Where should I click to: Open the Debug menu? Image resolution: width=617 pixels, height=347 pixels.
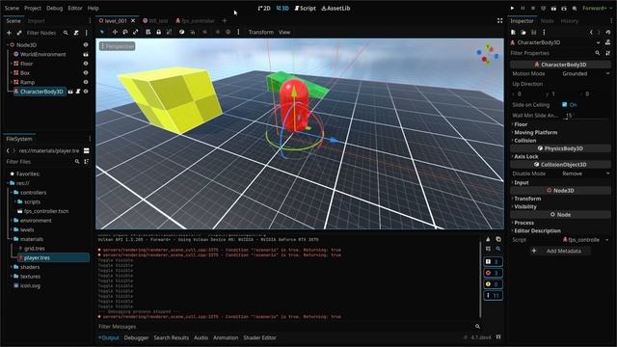pos(54,8)
